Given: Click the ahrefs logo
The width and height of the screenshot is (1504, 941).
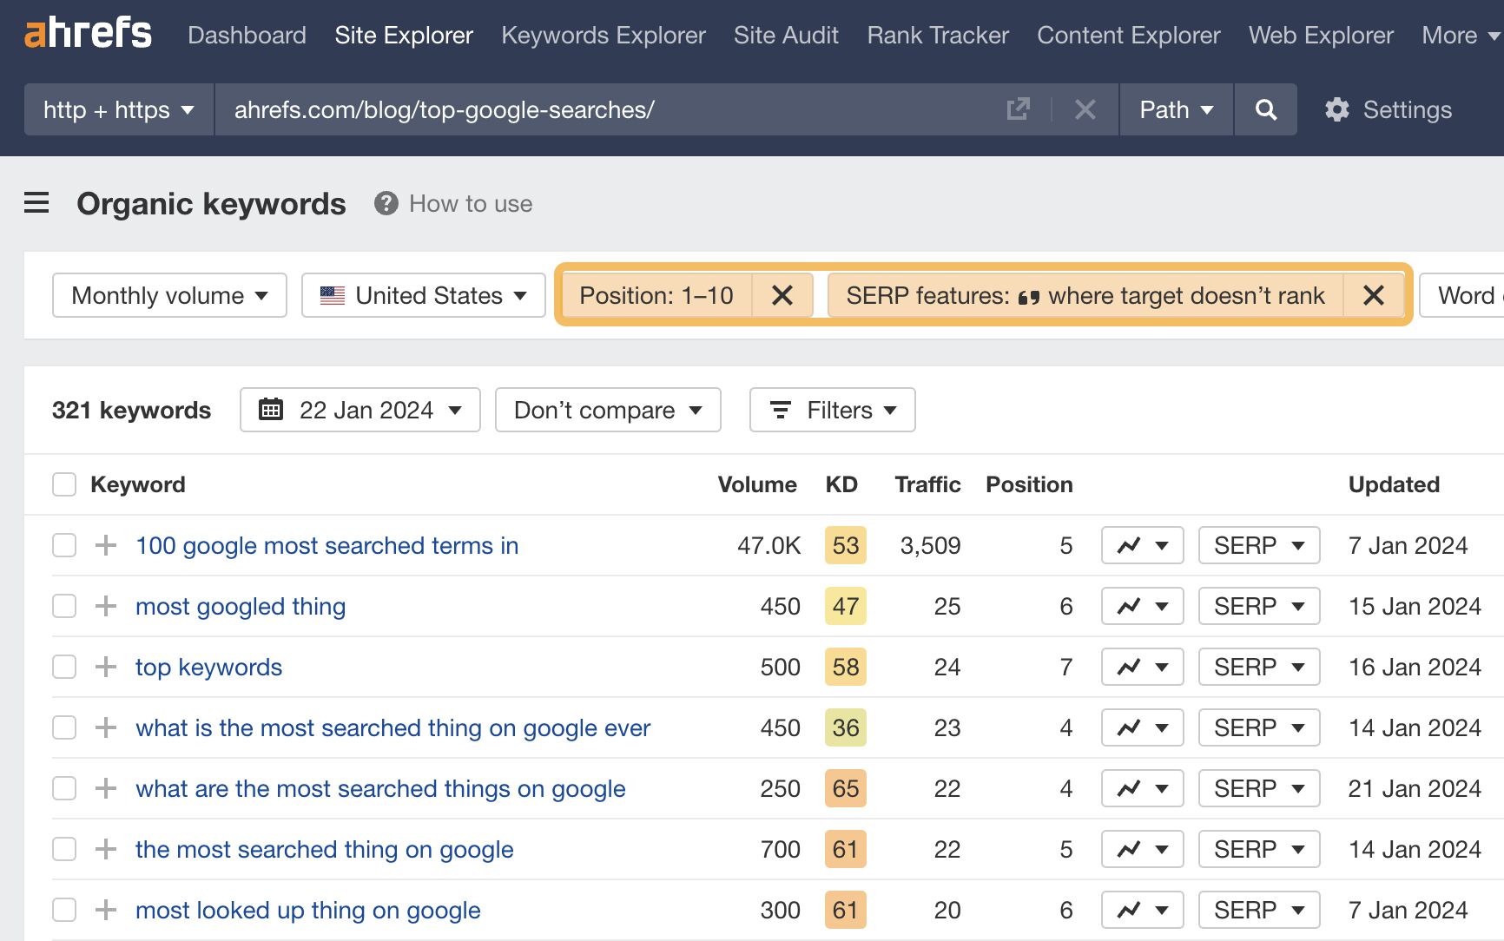Looking at the screenshot, I should pyautogui.click(x=87, y=33).
